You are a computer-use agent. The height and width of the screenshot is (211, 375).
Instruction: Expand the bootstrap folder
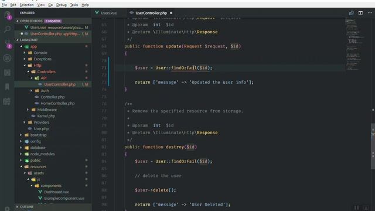pyautogui.click(x=21, y=135)
